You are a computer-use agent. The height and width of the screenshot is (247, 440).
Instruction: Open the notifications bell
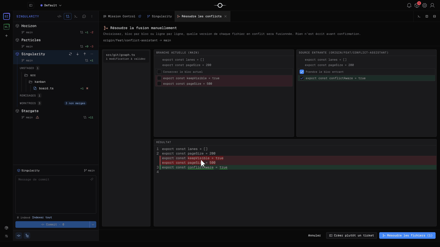(x=409, y=5)
